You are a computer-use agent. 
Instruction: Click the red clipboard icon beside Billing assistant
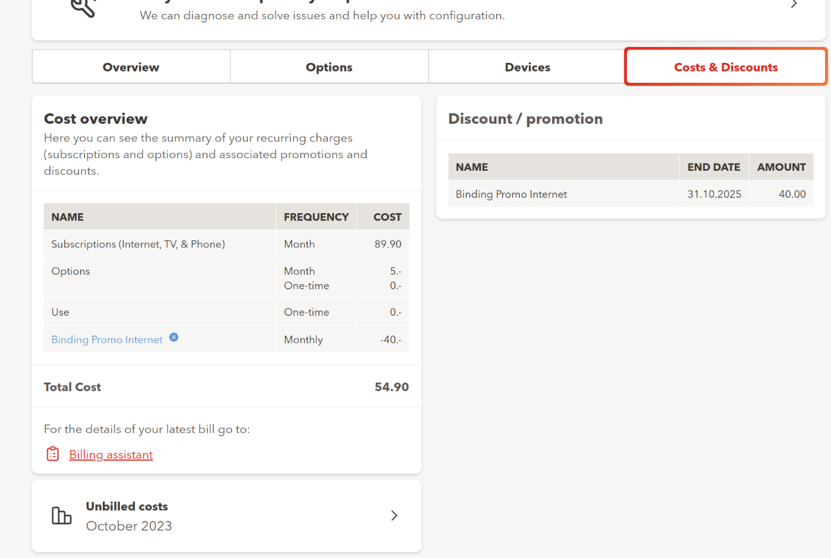[53, 454]
